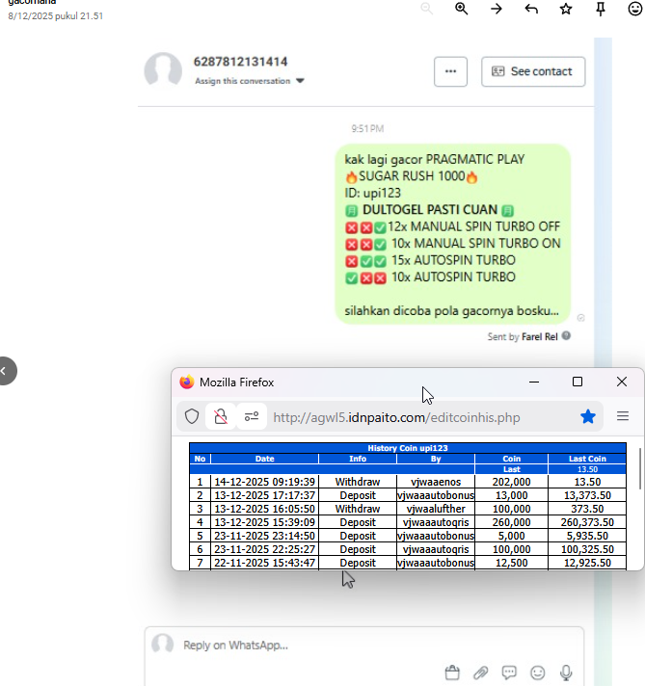The height and width of the screenshot is (686, 645).
Task: Click the reply arrow icon
Action: [531, 9]
